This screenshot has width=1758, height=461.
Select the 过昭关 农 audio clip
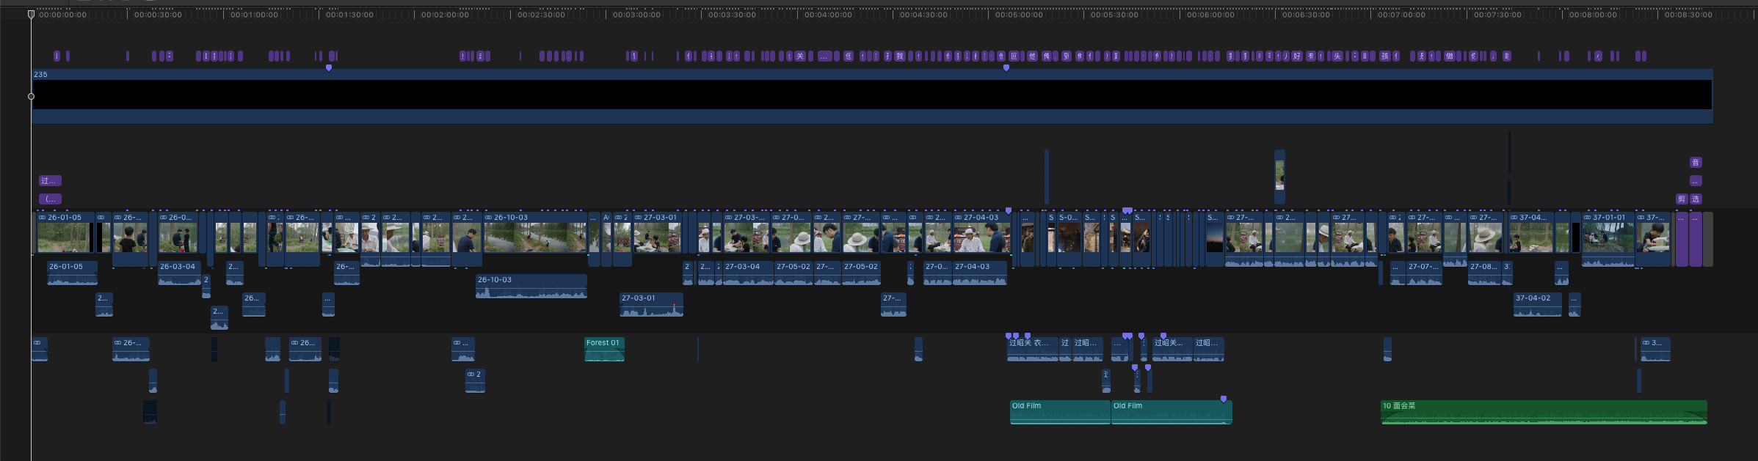pyautogui.click(x=1032, y=350)
